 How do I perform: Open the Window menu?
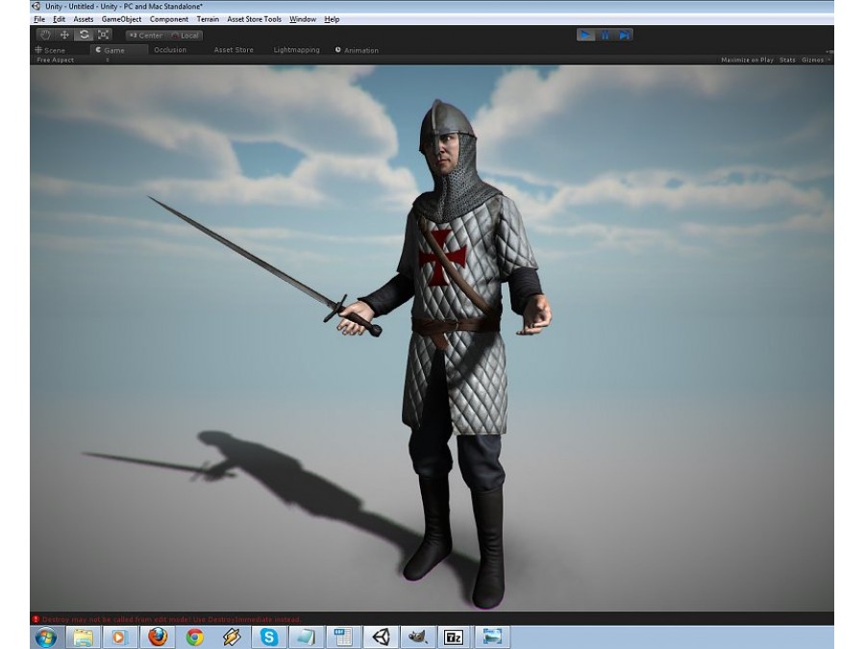tap(303, 19)
